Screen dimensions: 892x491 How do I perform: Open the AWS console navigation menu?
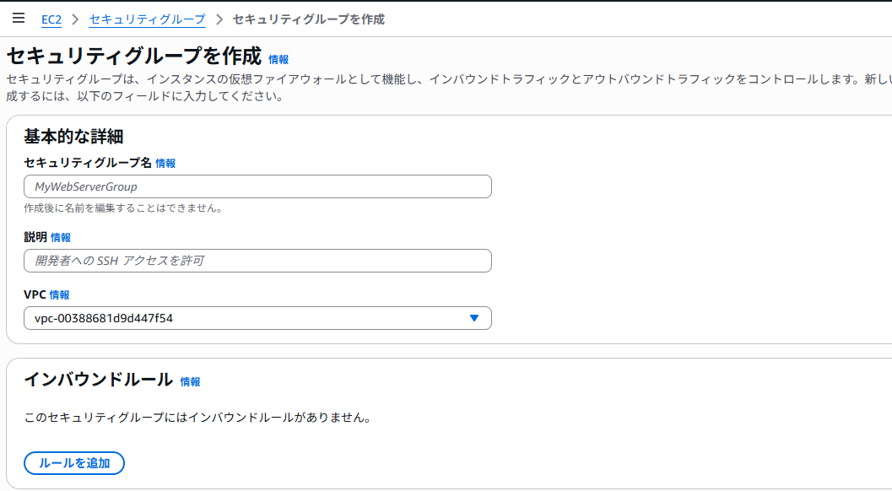(19, 17)
